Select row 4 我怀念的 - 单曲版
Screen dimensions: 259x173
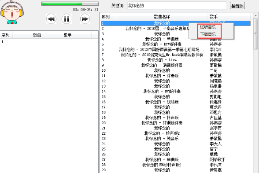coord(176,39)
